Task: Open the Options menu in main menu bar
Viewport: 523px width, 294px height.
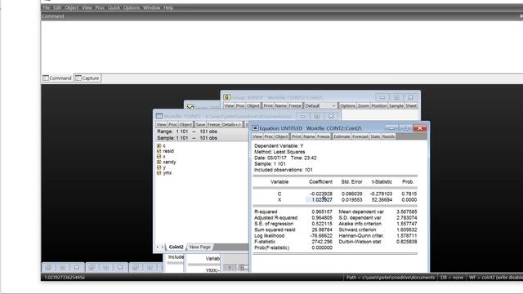Action: coord(132,7)
